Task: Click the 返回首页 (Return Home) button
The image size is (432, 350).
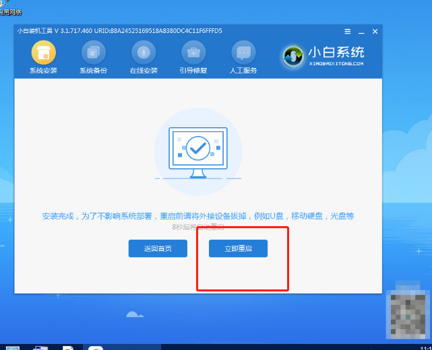Action: pyautogui.click(x=158, y=248)
